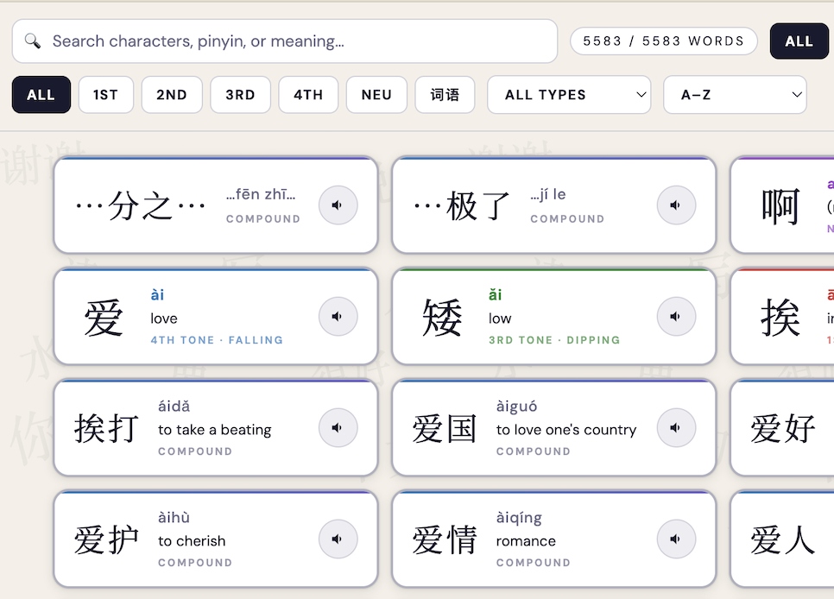Screen dimensions: 834x599
Task: Open the 爱国 to love one's country card
Action: point(554,428)
